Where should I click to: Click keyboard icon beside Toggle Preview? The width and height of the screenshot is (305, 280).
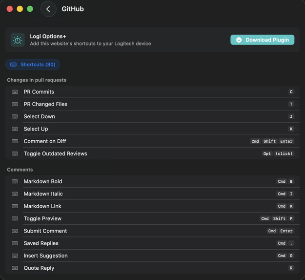15,218
